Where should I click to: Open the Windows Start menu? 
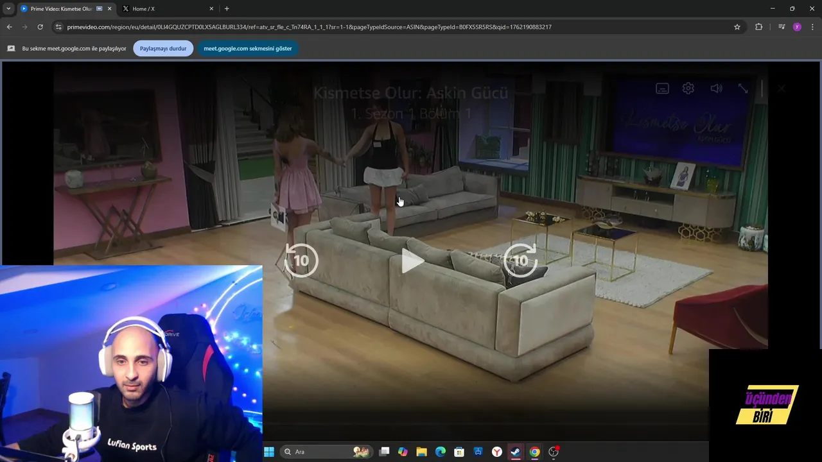click(x=269, y=452)
